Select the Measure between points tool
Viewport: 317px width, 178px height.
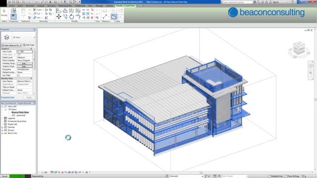105,16
